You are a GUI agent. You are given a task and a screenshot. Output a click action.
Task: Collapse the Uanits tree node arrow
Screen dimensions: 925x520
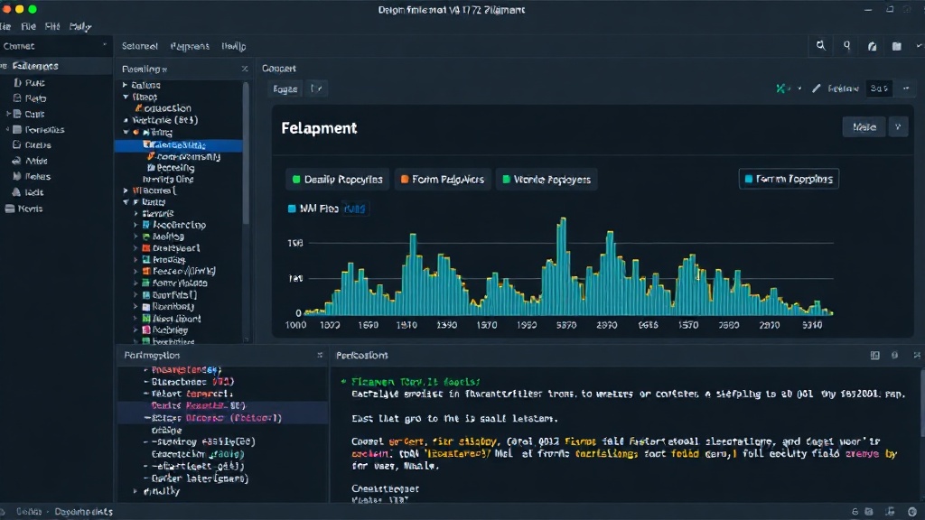pyautogui.click(x=126, y=201)
